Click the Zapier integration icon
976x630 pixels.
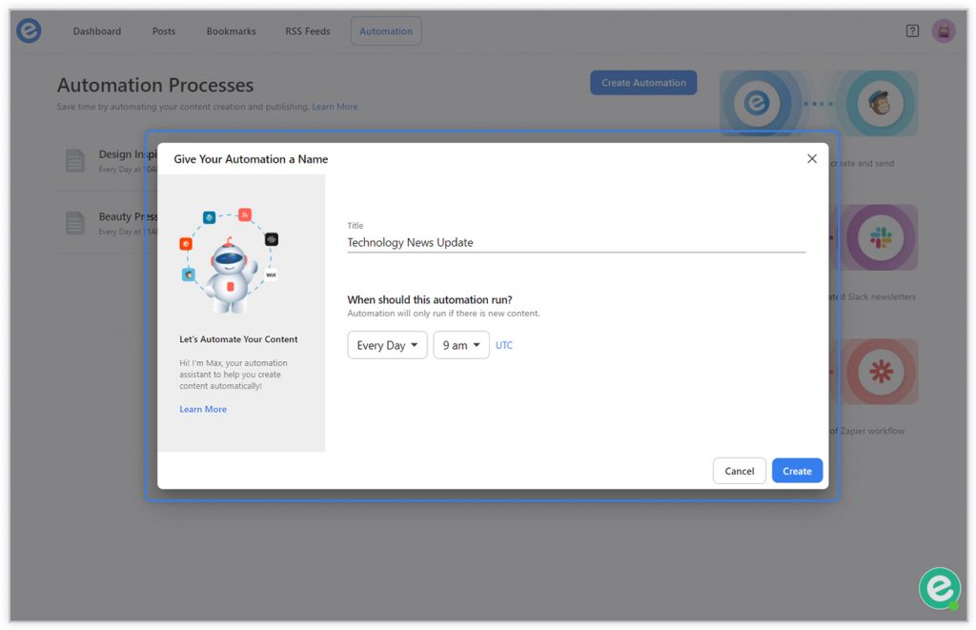click(x=880, y=372)
